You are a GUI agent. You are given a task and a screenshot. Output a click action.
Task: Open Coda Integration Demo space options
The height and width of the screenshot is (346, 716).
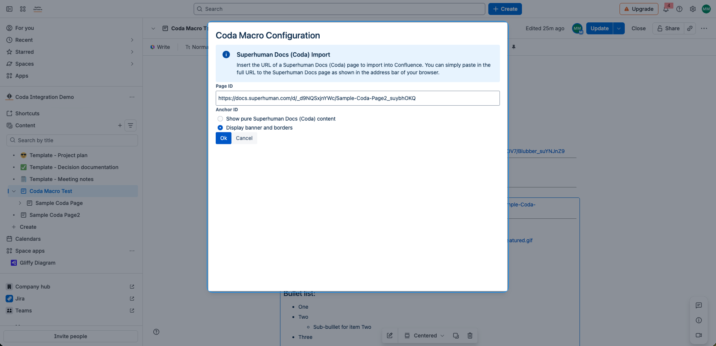132,97
